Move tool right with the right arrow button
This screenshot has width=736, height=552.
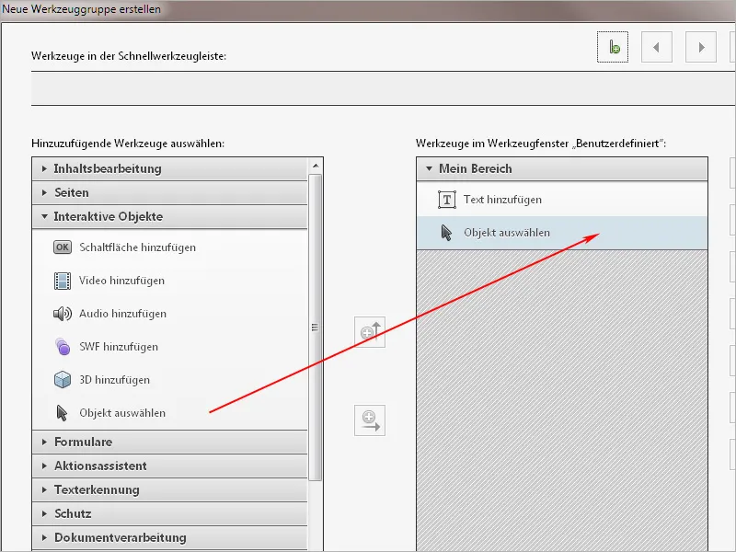pos(701,47)
